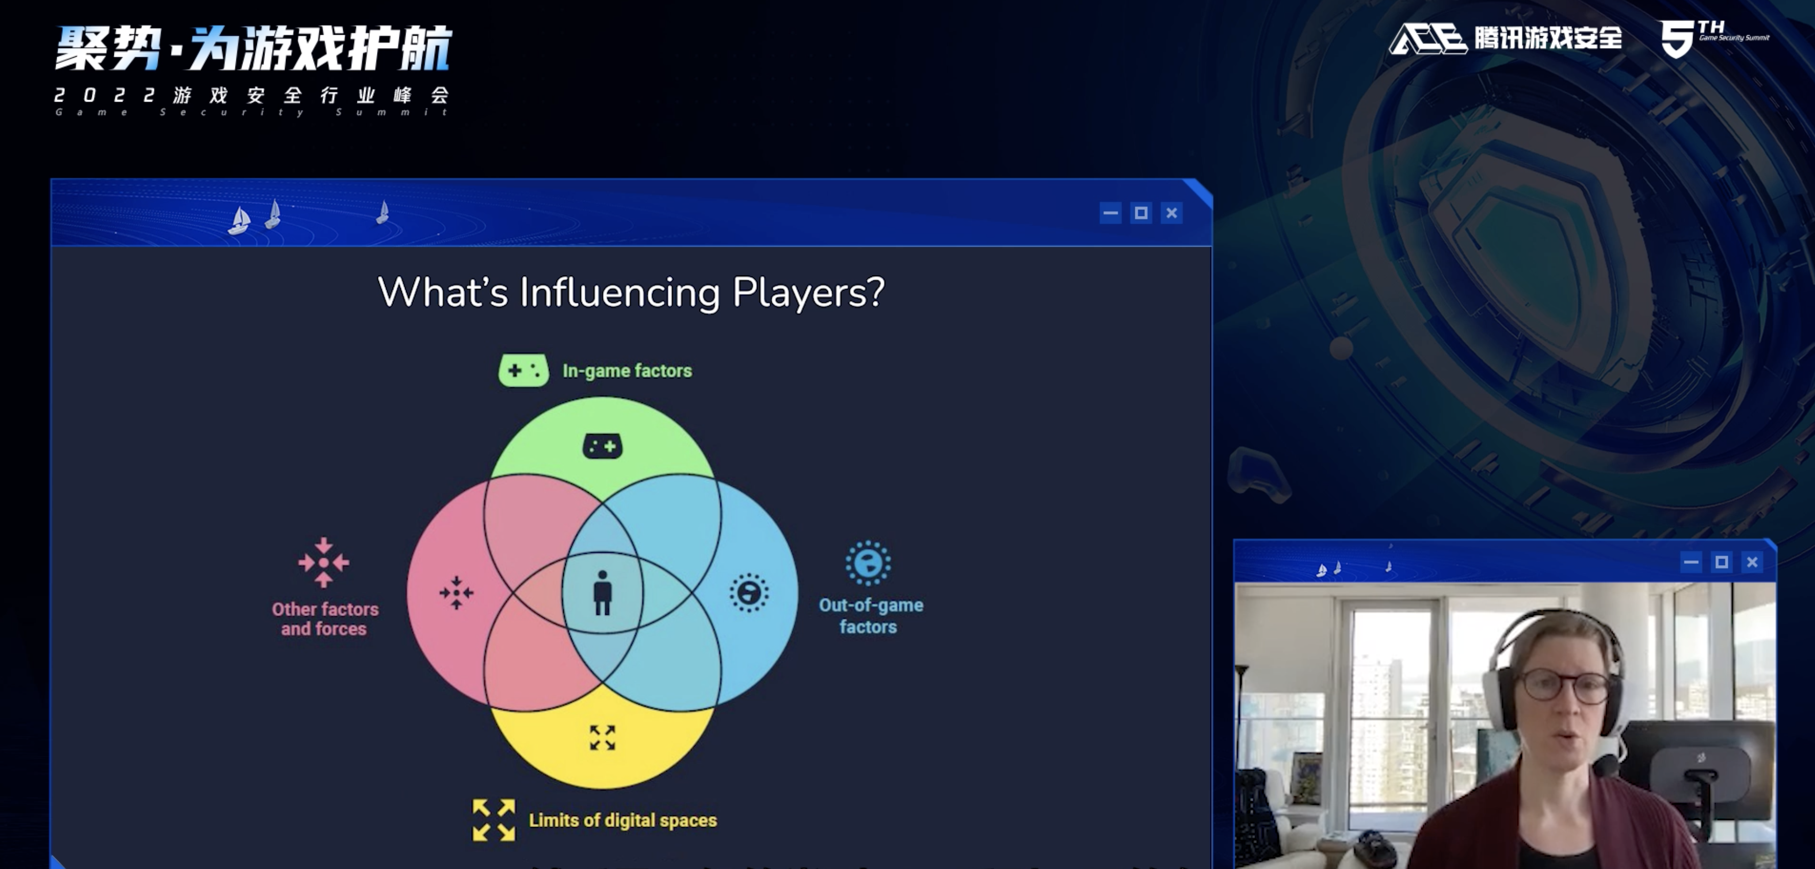
Task: Click the 2022 Game Security Summit title banner
Action: [x=252, y=70]
